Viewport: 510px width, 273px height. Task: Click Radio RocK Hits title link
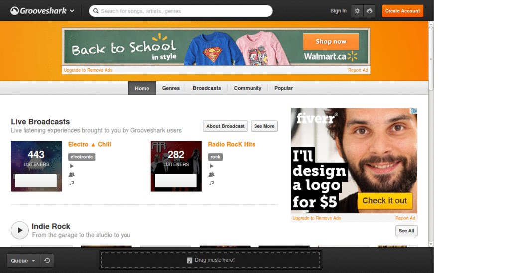point(232,144)
